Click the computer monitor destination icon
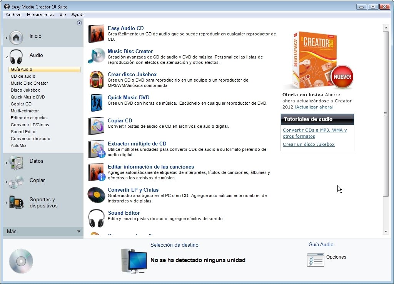Viewport: 394px width, 284px height. pos(134,261)
